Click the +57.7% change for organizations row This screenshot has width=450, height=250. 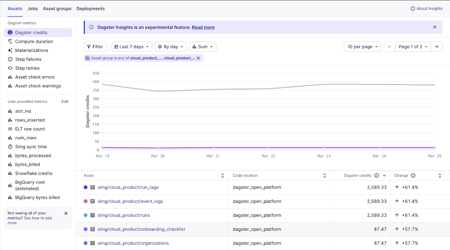pyautogui.click(x=410, y=243)
